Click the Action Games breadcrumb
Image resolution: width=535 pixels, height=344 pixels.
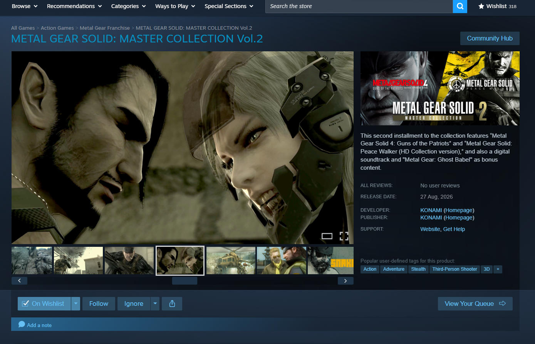click(x=57, y=28)
